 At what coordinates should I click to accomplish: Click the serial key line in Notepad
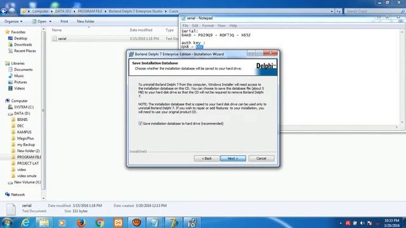tap(216, 35)
